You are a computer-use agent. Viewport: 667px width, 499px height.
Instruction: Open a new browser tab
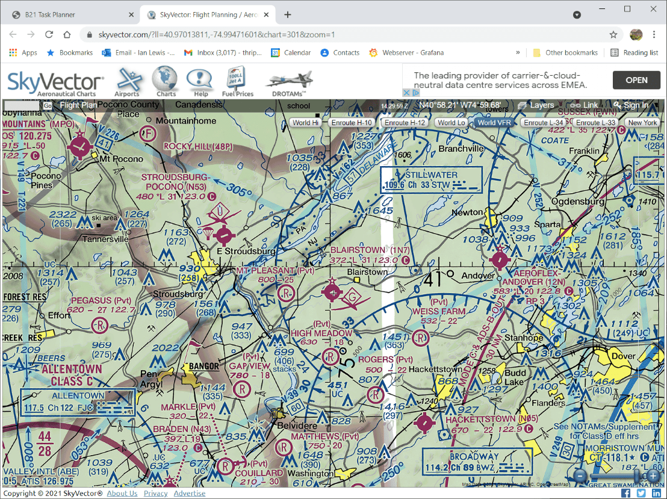288,14
